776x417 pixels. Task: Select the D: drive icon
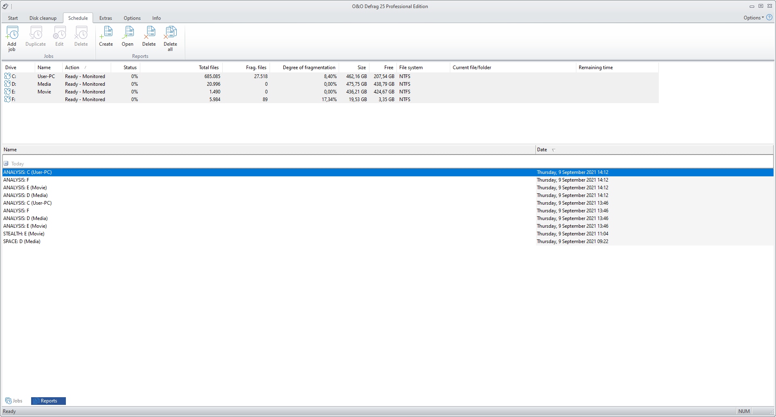pyautogui.click(x=7, y=84)
